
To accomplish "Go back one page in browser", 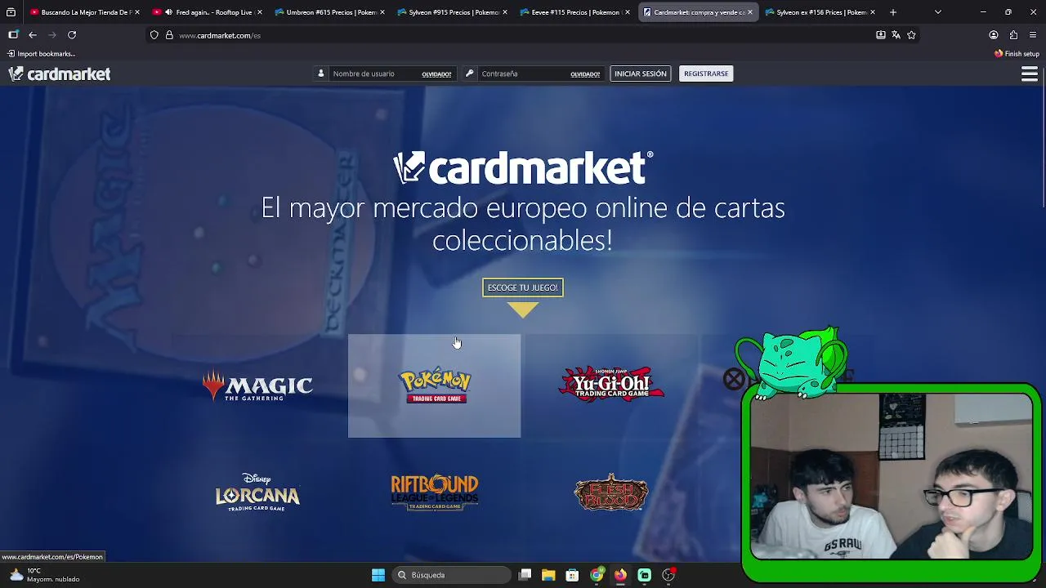I will tap(33, 35).
